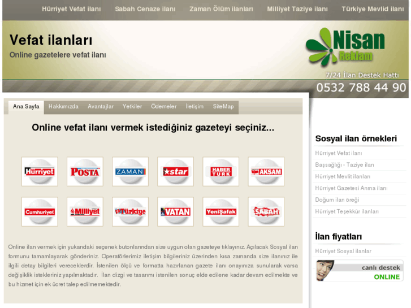Open Türkiye Mevlid ilanı top link
The image size is (411, 308).
click(x=373, y=9)
